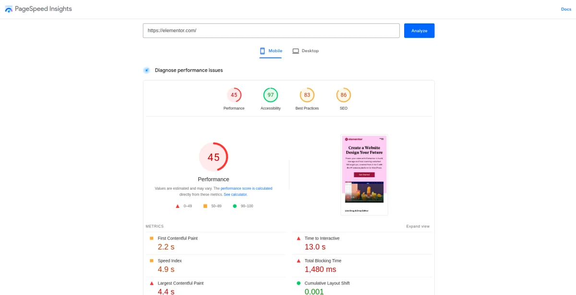The image size is (576, 295).
Task: Click the Largest Contentful Paint label
Action: pyautogui.click(x=180, y=284)
